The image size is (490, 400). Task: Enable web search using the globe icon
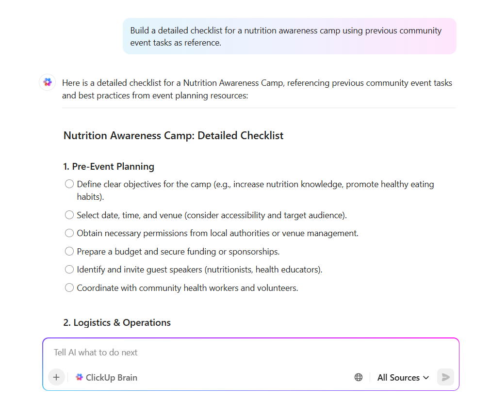tap(359, 377)
